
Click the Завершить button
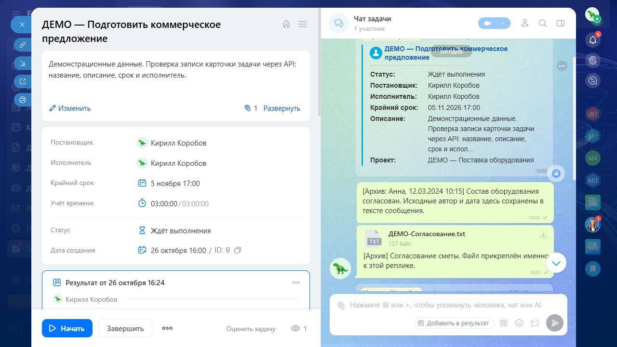point(125,328)
